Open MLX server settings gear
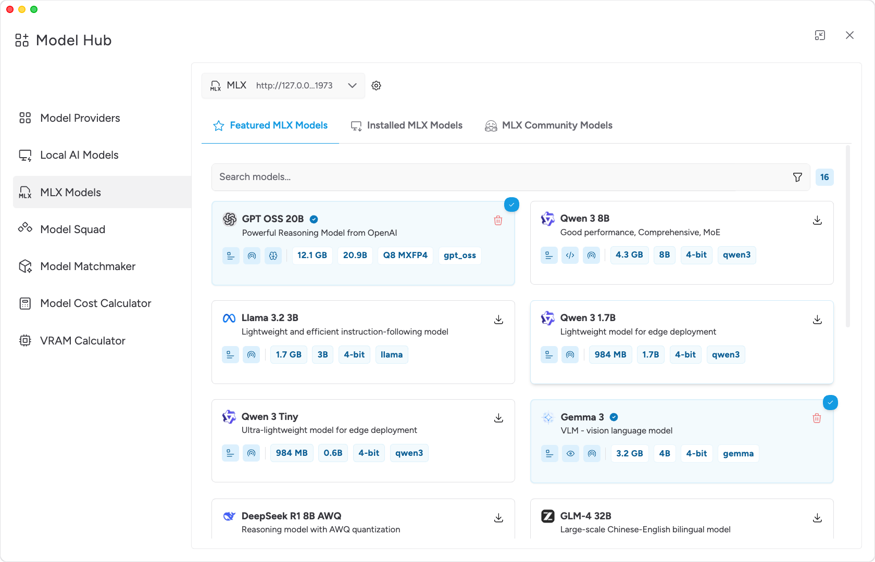The image size is (875, 562). point(376,86)
